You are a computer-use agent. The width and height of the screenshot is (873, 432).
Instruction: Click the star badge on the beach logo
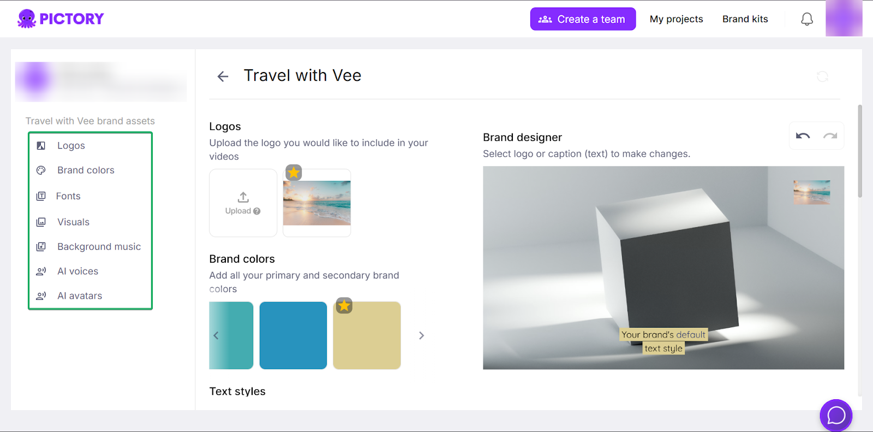click(x=294, y=173)
